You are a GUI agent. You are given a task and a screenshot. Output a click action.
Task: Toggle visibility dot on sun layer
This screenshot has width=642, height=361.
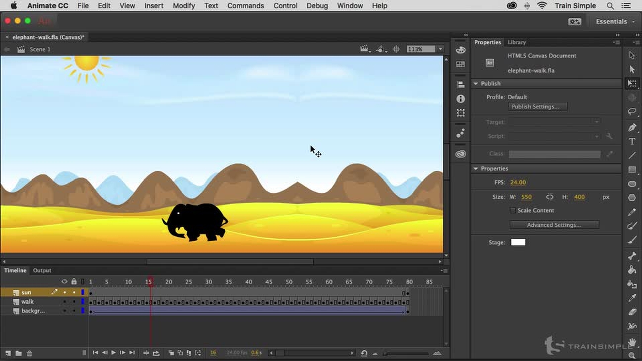click(x=65, y=292)
